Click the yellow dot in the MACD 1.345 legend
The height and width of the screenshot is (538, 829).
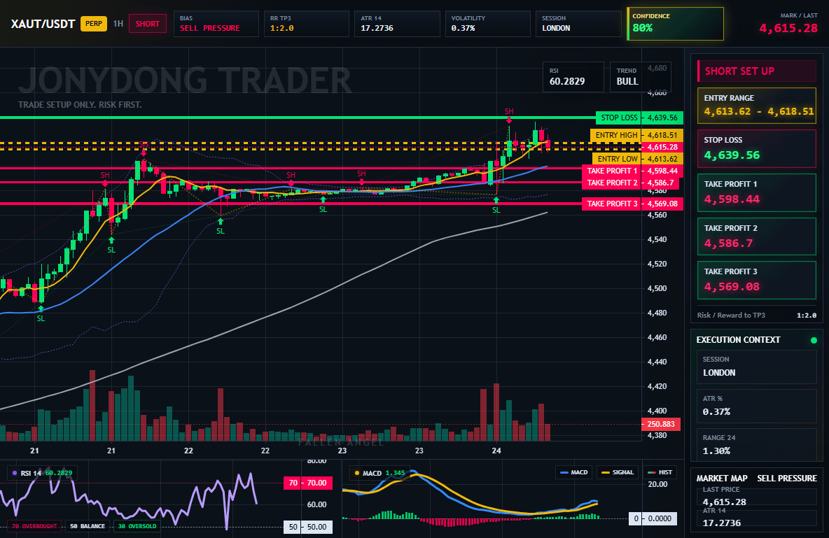click(357, 473)
